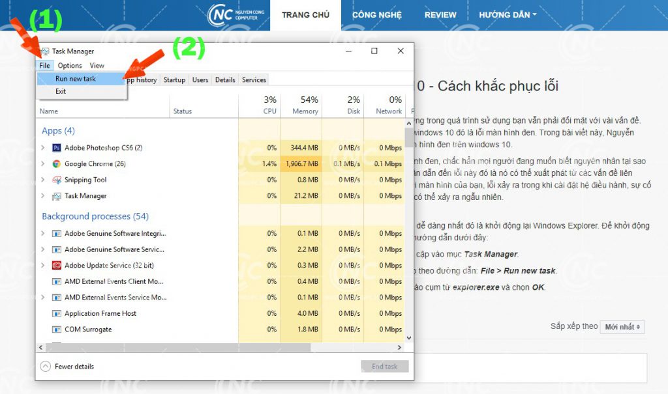Open the Review section
Viewport: 668px width, 394px height.
coord(440,15)
